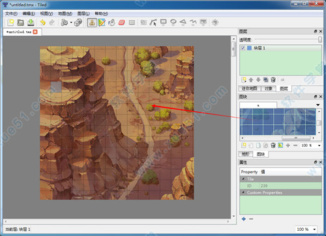
Task: Open the tileset list dropdown arrow
Action: 318,105
